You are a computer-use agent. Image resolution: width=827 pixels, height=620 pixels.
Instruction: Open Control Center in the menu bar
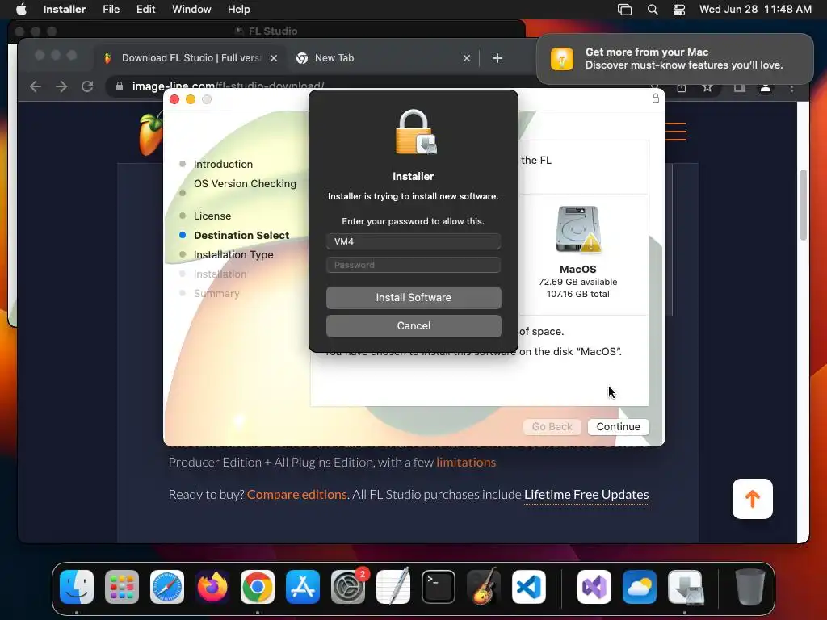(x=678, y=10)
